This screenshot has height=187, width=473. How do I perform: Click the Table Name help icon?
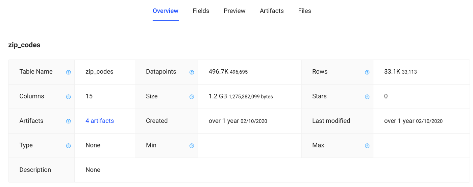coord(69,72)
